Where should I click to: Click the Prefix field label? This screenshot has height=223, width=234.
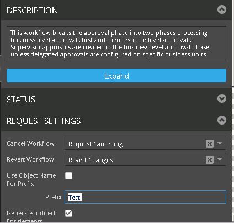(54, 197)
